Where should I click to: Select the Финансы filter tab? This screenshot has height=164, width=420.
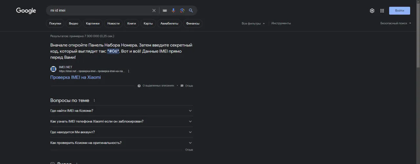193,23
